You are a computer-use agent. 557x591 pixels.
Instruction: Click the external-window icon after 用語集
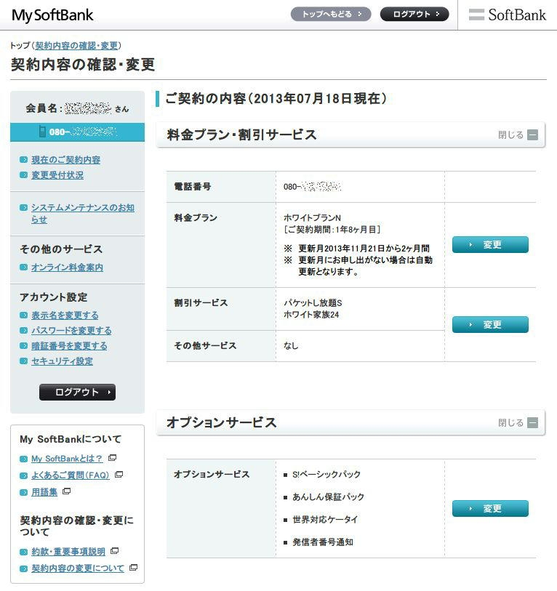tap(66, 491)
